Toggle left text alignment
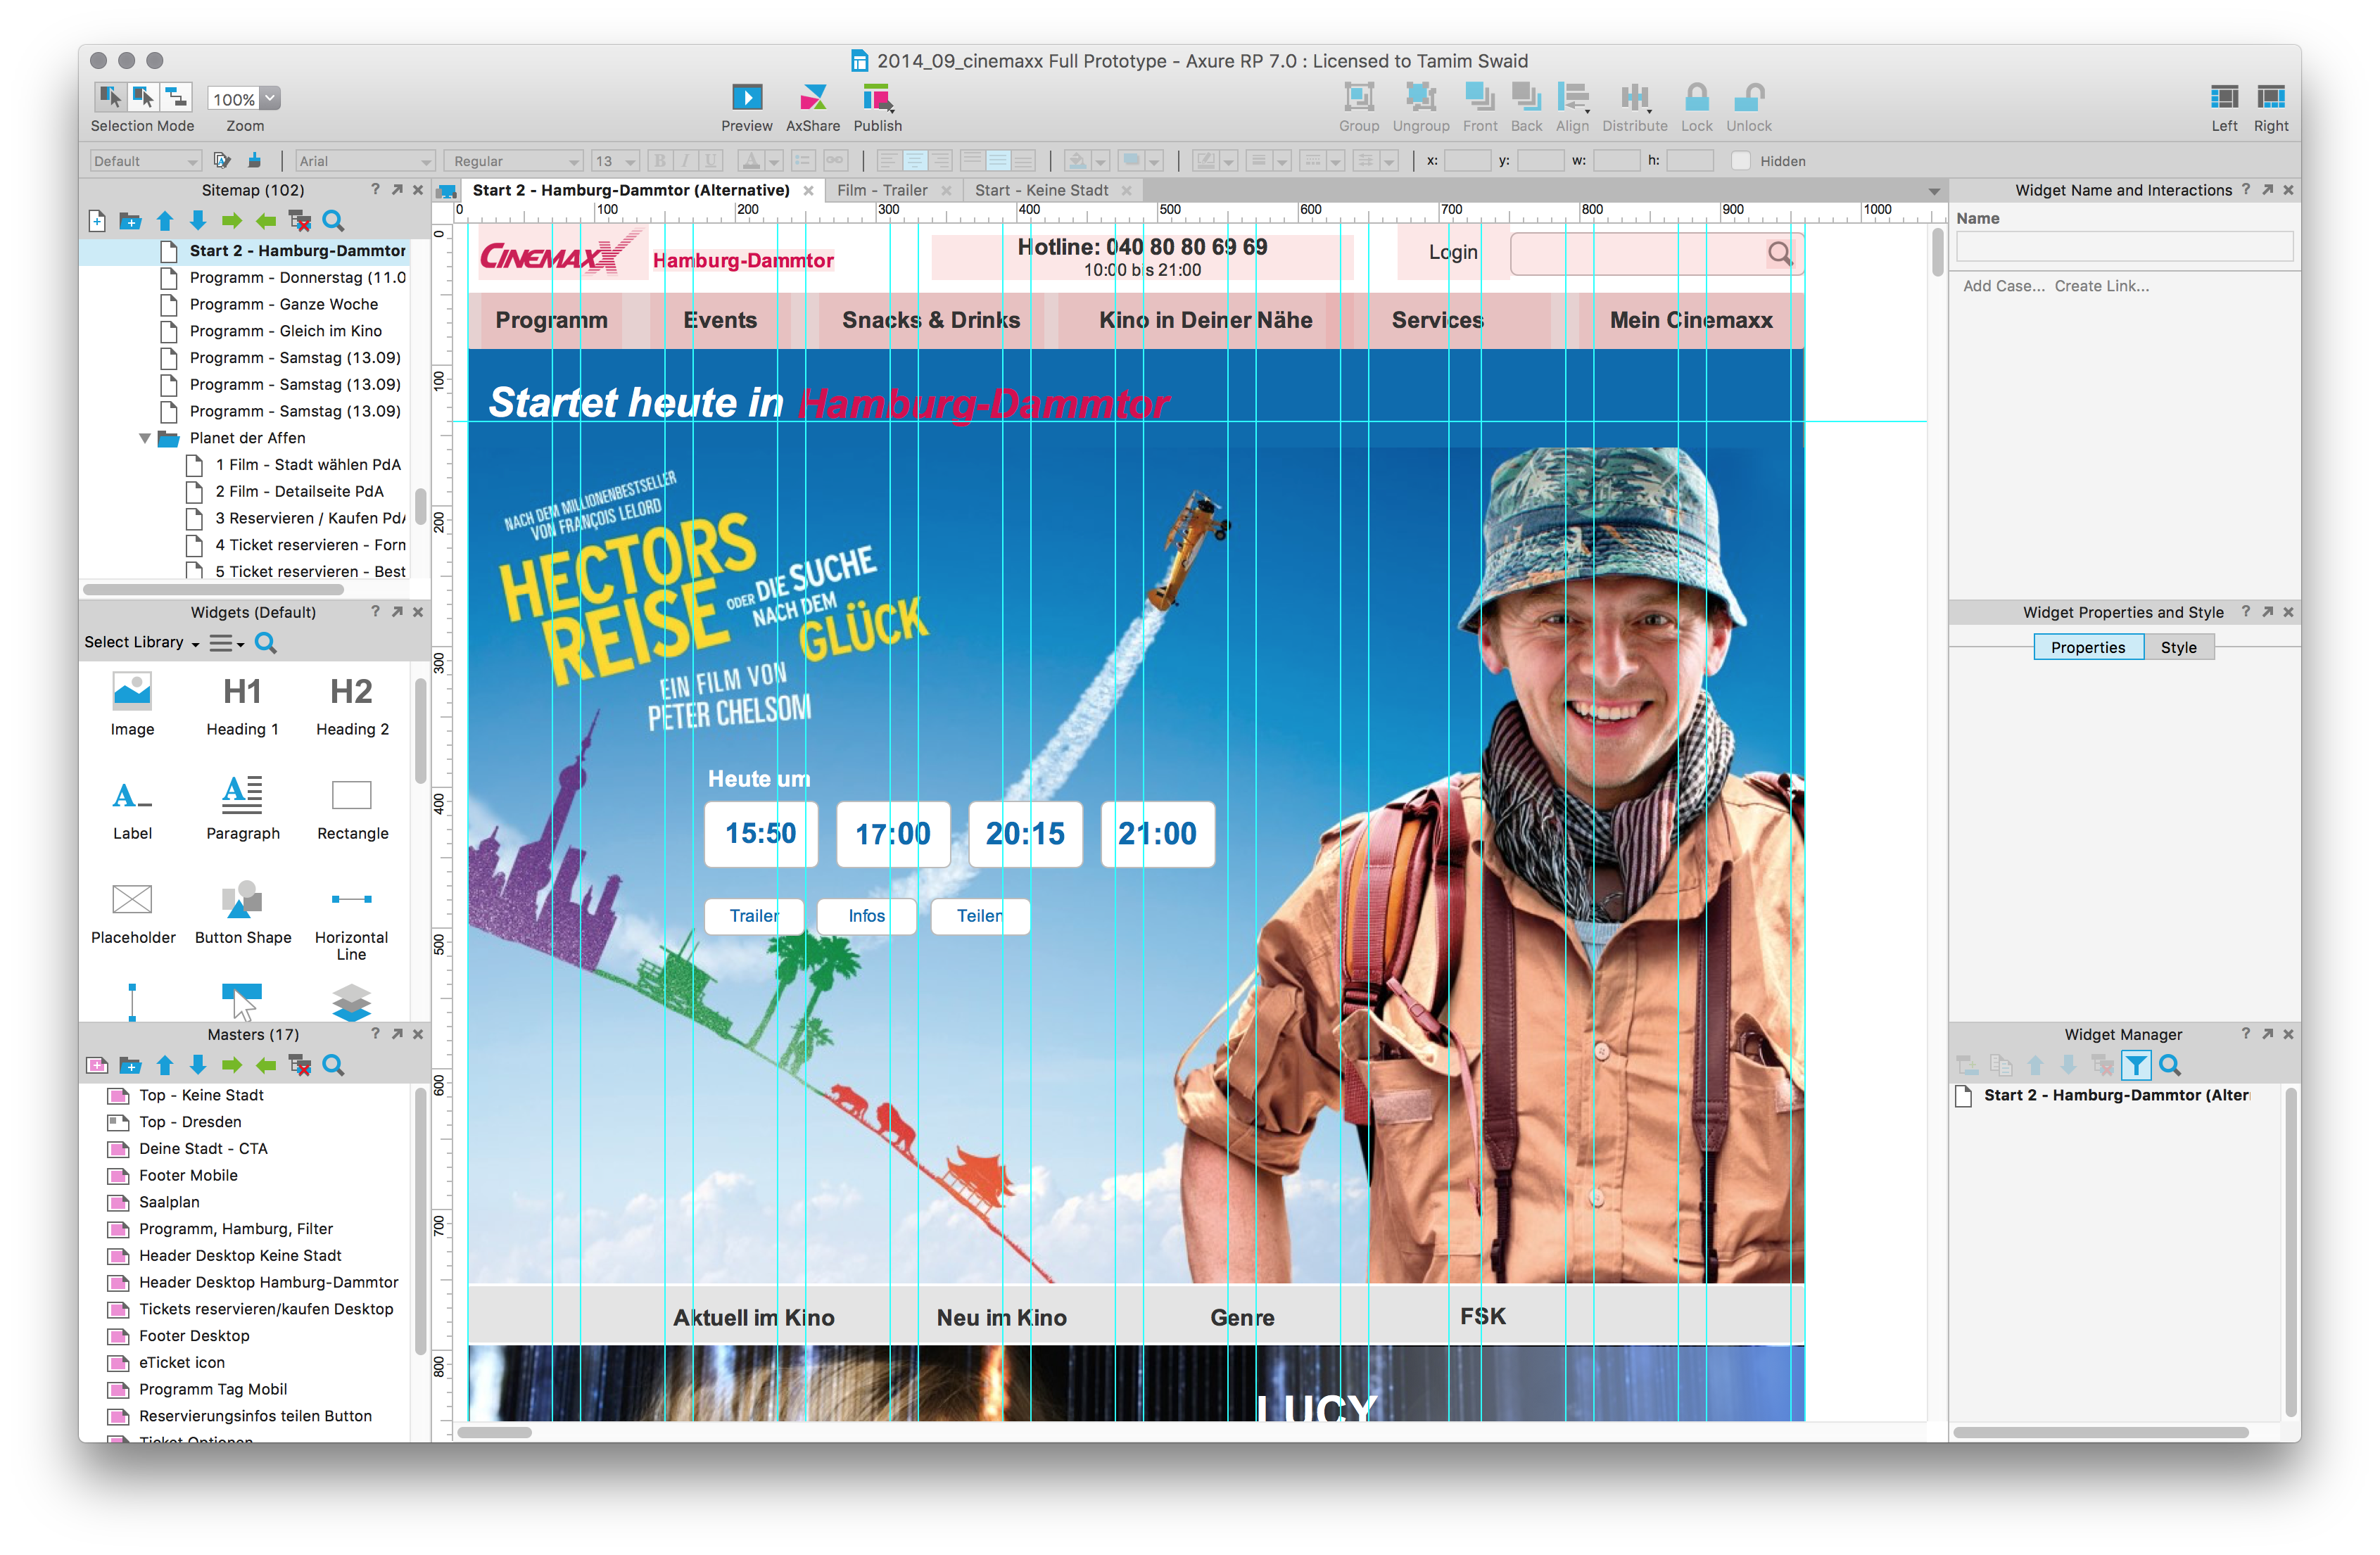 click(x=888, y=160)
